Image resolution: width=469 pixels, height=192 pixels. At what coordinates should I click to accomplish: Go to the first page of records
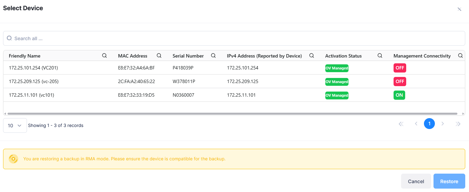[x=401, y=124]
